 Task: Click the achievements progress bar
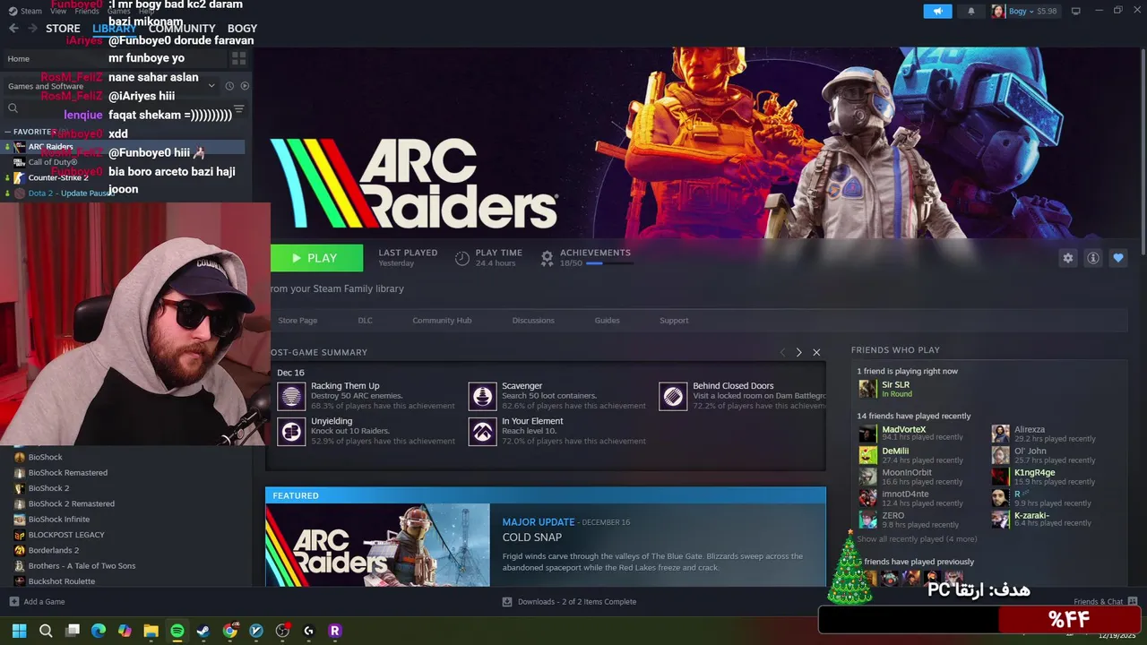point(609,263)
